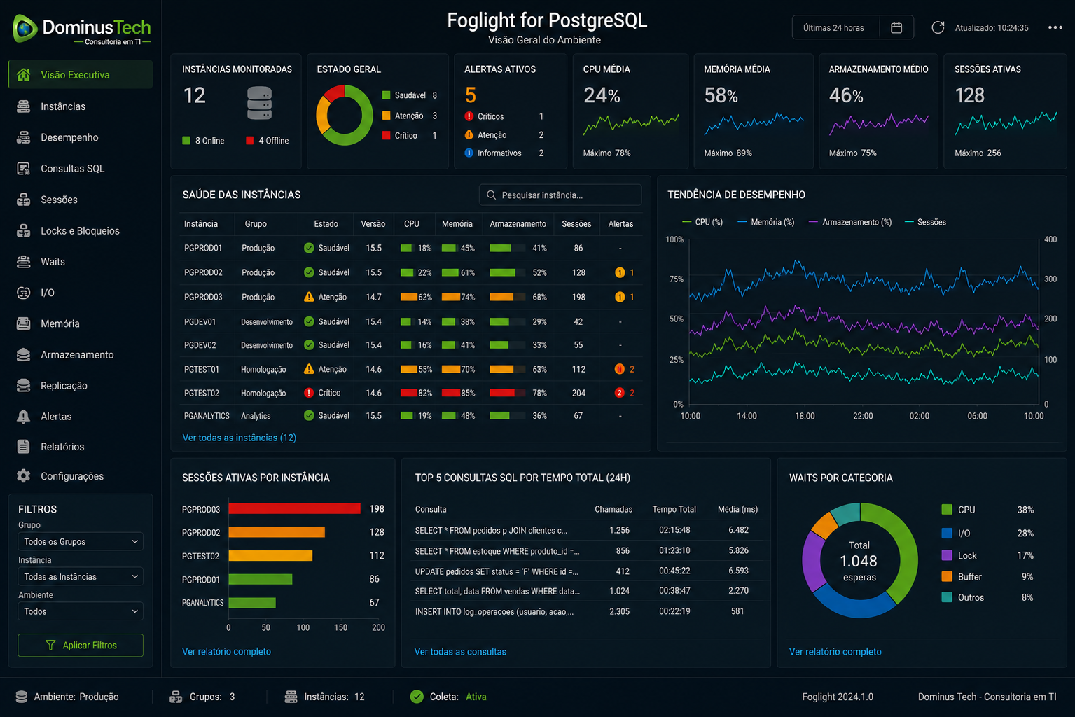Screen dimensions: 1075x717
Task: Click the magnifier icon in instance search
Action: (x=491, y=195)
